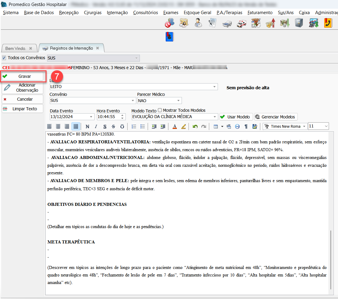
Task: Toggle justified text alignment
Action: (x=76, y=127)
